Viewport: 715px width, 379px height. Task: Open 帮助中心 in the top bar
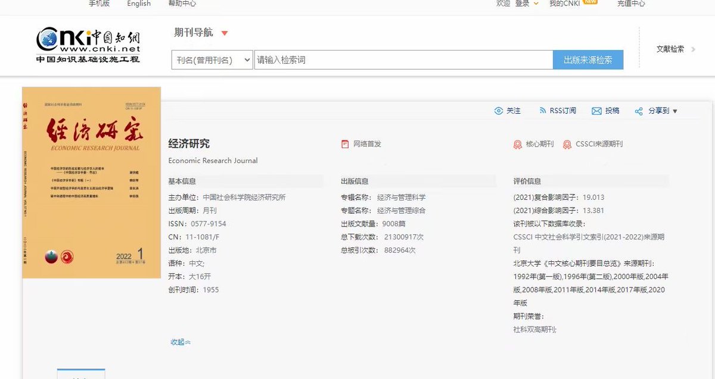pyautogui.click(x=182, y=4)
